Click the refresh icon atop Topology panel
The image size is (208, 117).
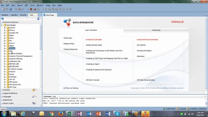click(x=2, y=19)
